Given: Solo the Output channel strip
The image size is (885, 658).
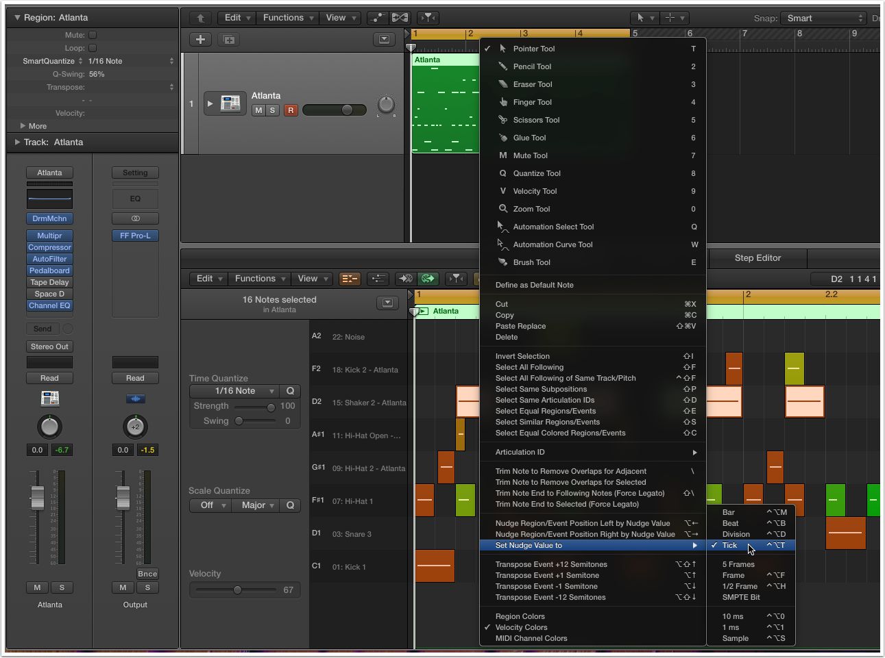Looking at the screenshot, I should [147, 587].
